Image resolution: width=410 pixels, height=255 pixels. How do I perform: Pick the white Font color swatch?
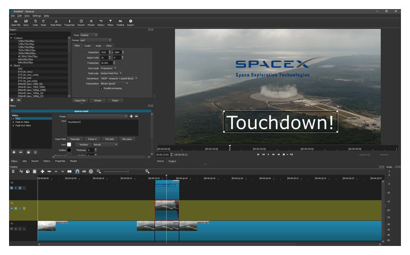[x=69, y=144]
